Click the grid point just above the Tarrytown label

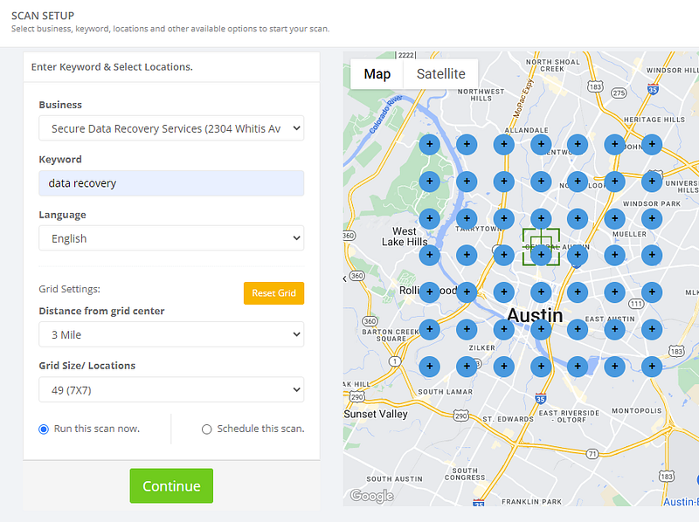pyautogui.click(x=467, y=218)
